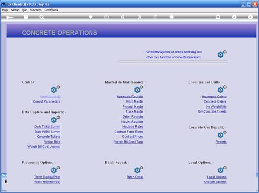Select the Truck Master link
The width and height of the screenshot is (259, 193).
point(134,111)
